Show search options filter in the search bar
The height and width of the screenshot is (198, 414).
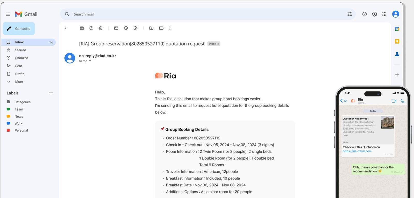pyautogui.click(x=350, y=14)
